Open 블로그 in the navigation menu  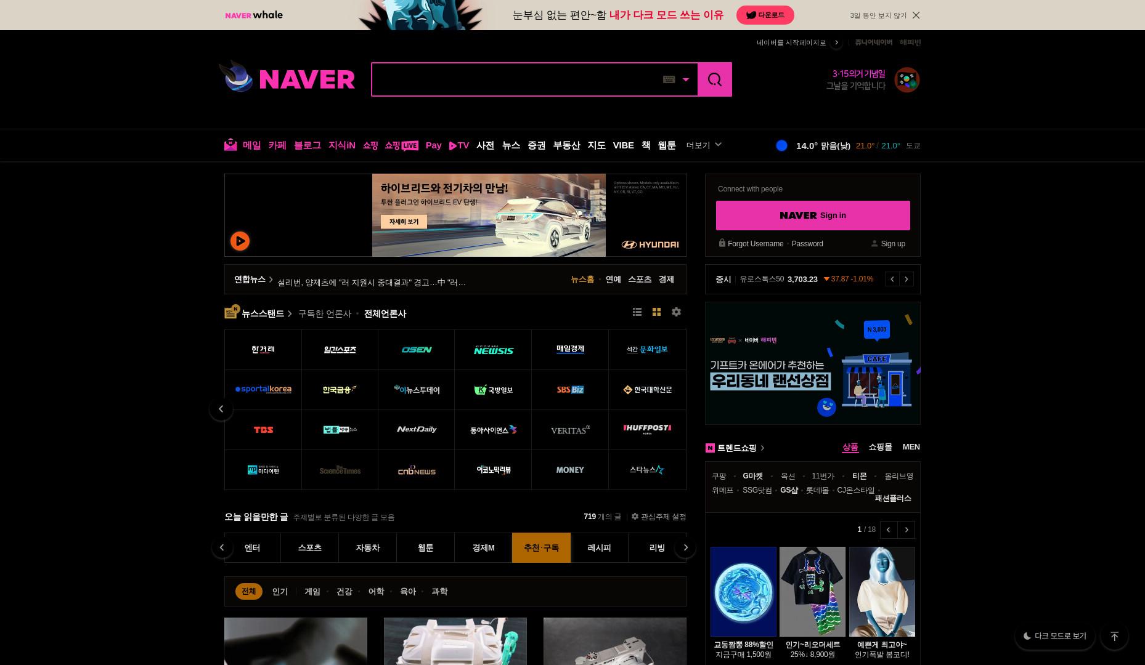[x=308, y=145]
